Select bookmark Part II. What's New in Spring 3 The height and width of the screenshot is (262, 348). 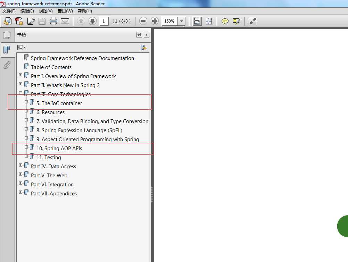point(65,85)
